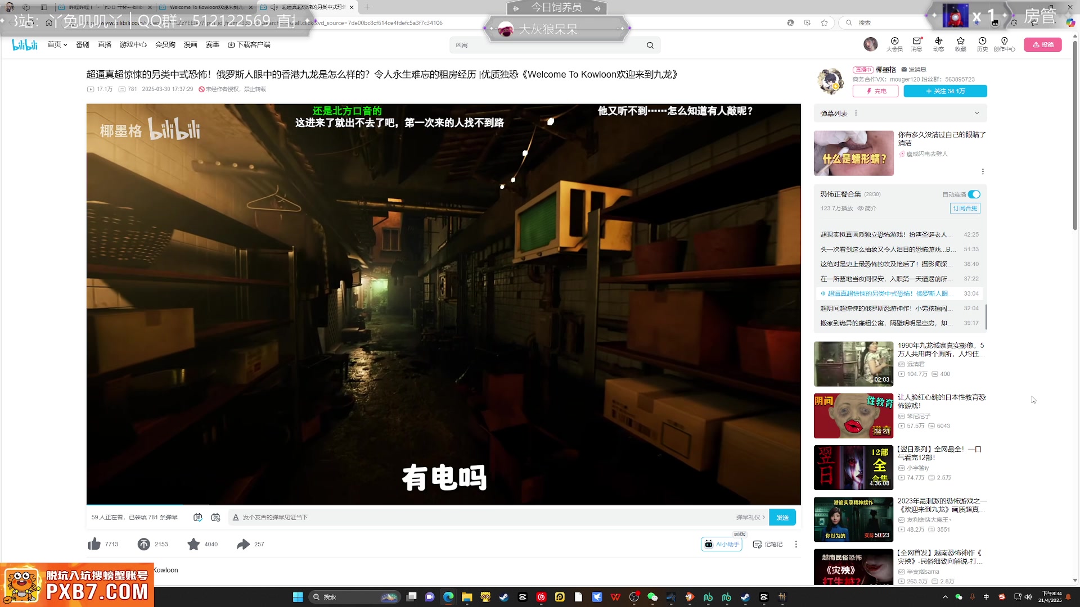Screen dimensions: 1080x607
Task: Open the 创作中心 creator center icon
Action: click(x=1005, y=44)
